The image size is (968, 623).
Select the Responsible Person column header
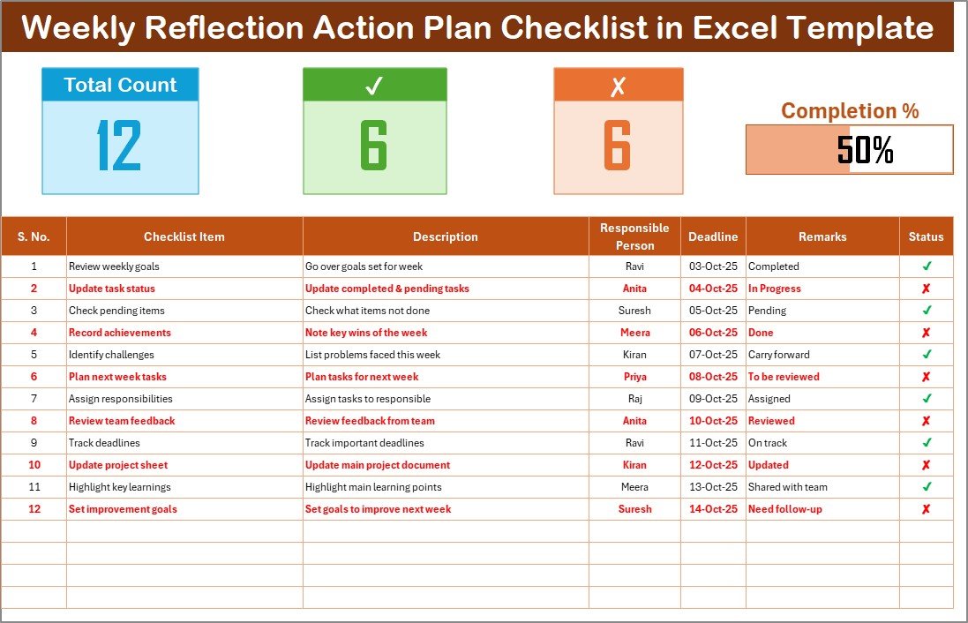(x=634, y=236)
